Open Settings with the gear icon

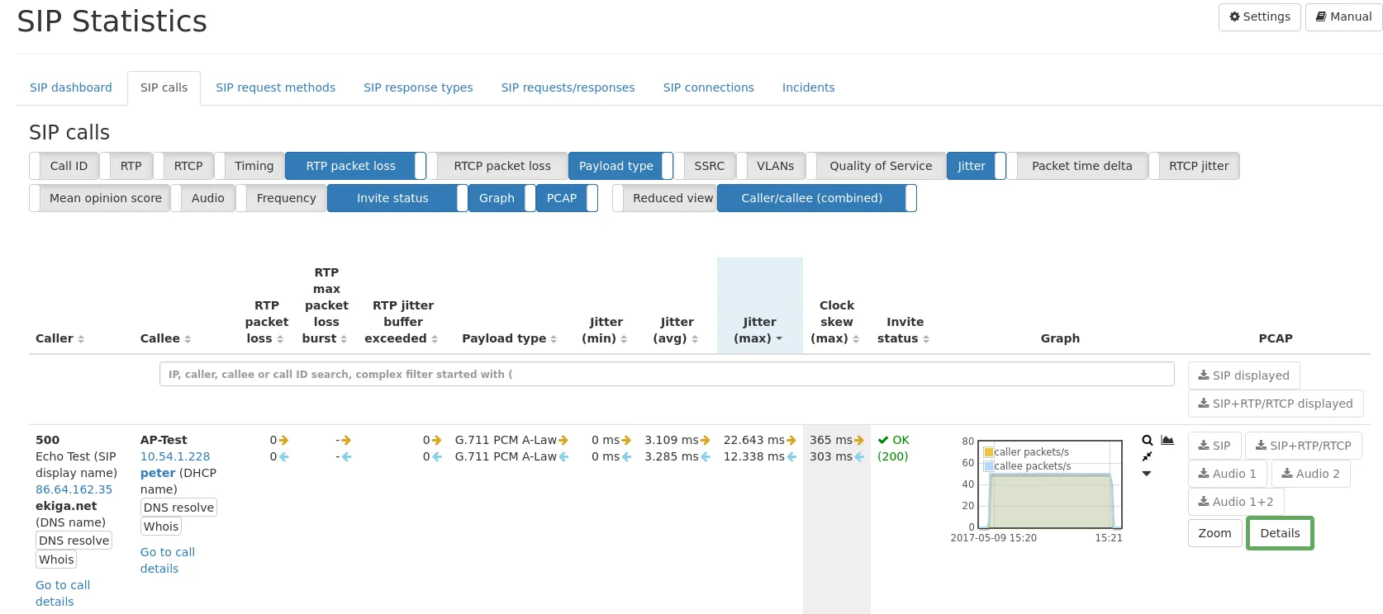click(x=1259, y=17)
